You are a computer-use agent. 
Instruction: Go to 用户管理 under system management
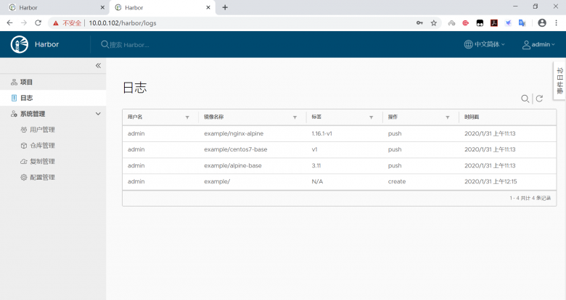click(x=42, y=130)
